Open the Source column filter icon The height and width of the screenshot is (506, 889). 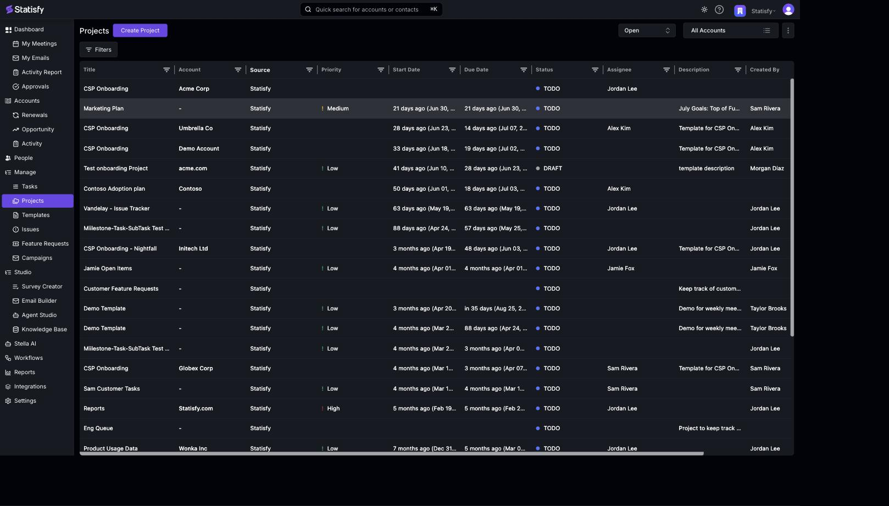309,70
